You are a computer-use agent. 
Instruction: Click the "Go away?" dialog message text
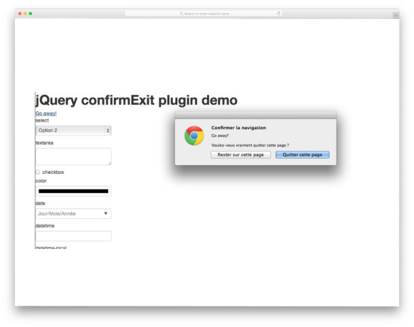click(220, 135)
